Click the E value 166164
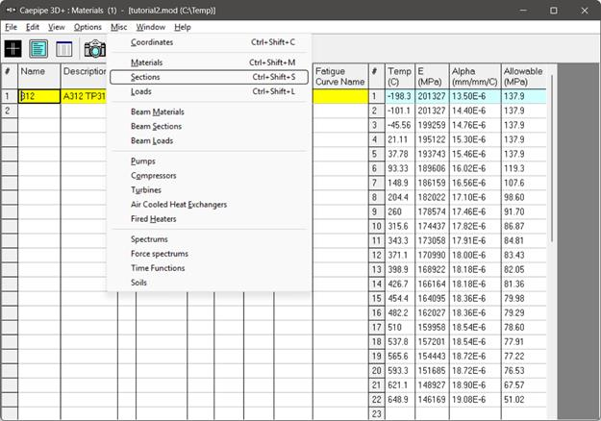This screenshot has height=421, width=601. (432, 284)
